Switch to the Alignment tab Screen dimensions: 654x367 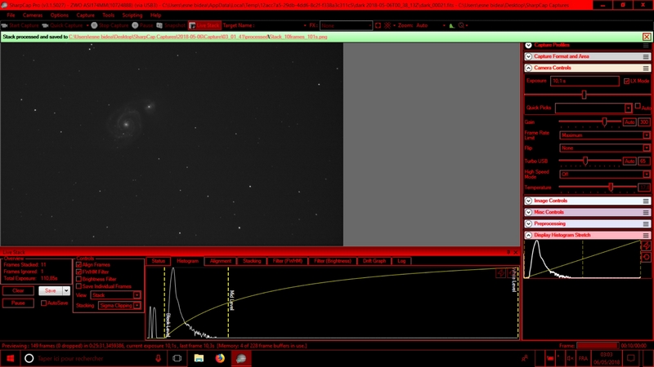tap(220, 261)
